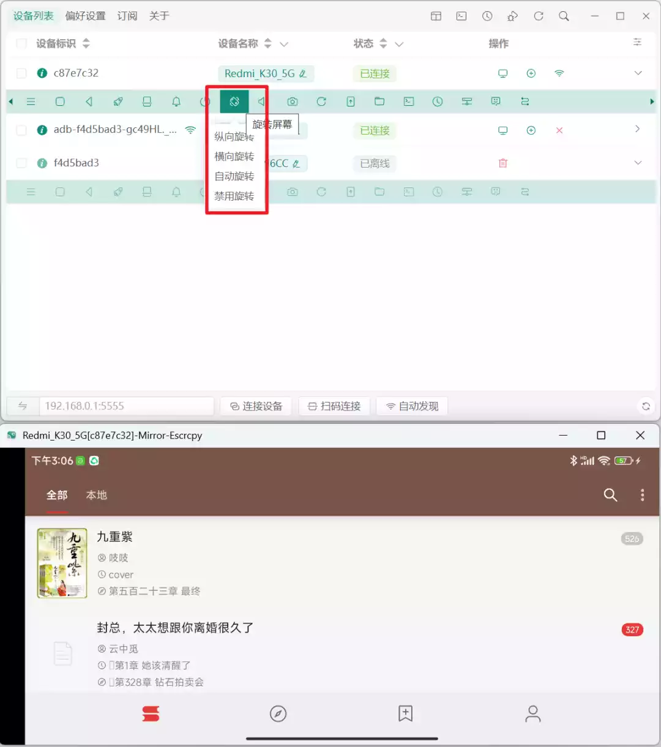
Task: Sort by 设备标识 column arrows
Action: (x=86, y=43)
